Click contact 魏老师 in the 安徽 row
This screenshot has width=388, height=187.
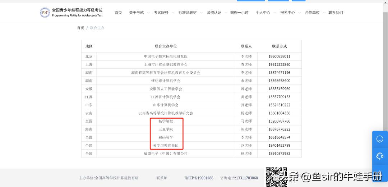pyautogui.click(x=246, y=89)
